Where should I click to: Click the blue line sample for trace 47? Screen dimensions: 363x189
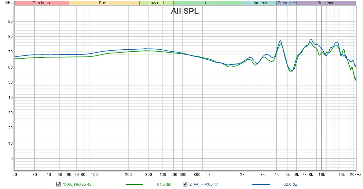[x=261, y=184]
